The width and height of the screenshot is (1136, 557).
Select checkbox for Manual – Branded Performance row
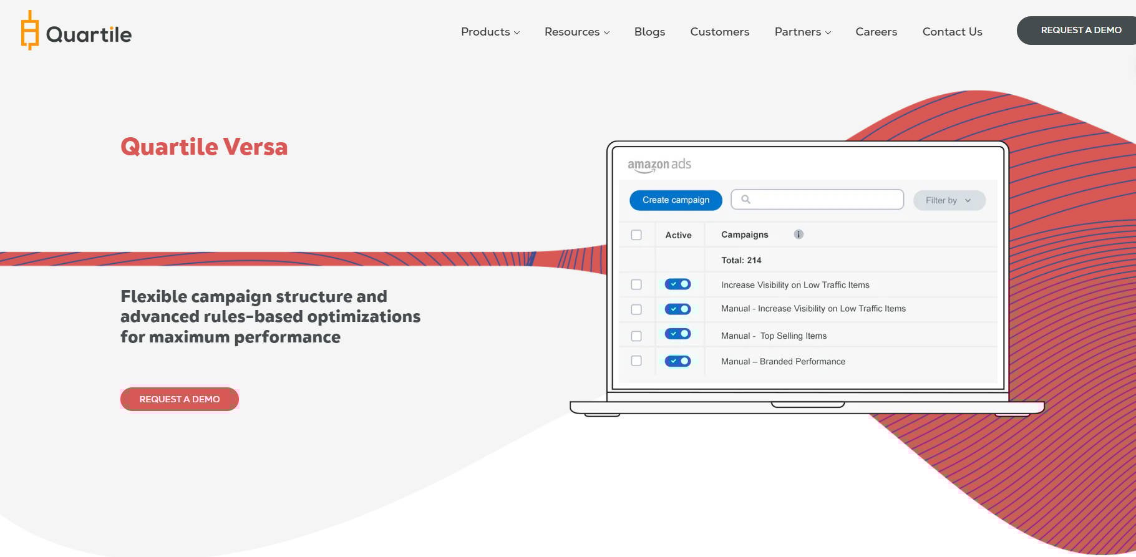point(636,361)
